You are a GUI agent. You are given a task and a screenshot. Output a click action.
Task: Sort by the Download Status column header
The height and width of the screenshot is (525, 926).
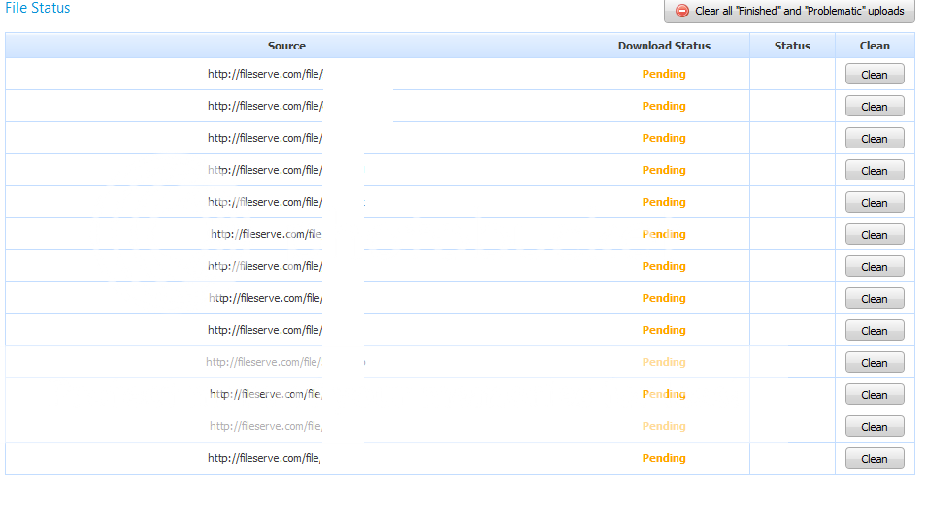pyautogui.click(x=664, y=46)
